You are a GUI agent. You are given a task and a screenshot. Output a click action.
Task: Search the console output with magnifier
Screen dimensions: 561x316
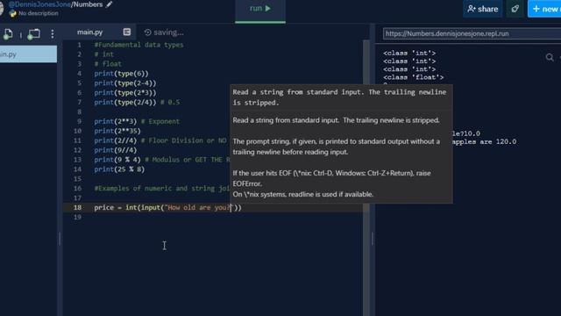point(550,57)
